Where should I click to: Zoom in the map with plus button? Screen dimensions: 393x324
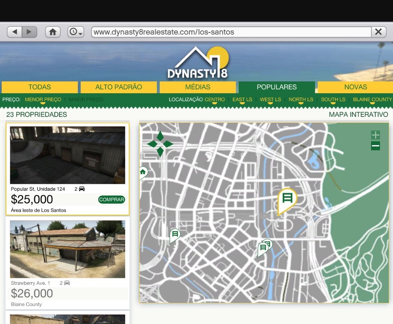(x=375, y=135)
